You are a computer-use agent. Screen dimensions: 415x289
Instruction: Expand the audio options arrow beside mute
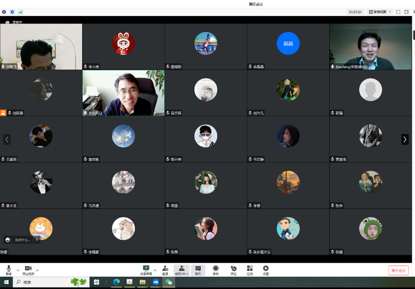click(18, 270)
